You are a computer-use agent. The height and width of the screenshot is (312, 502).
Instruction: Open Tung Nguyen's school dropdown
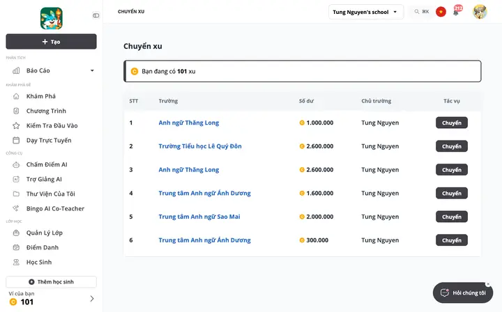pos(366,12)
